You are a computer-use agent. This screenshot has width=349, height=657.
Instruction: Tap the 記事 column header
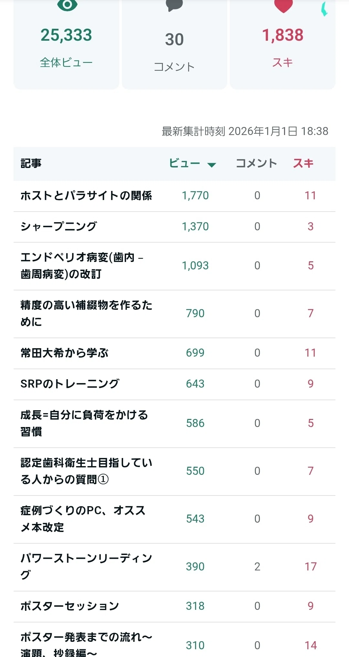[31, 163]
